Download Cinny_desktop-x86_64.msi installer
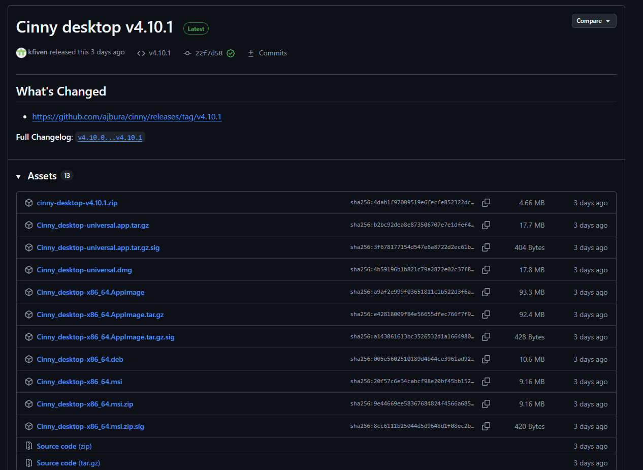 80,382
